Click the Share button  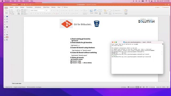(157, 7)
